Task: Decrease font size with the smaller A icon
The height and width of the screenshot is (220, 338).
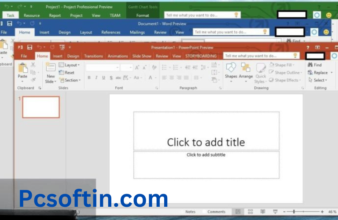Action: click(144, 67)
